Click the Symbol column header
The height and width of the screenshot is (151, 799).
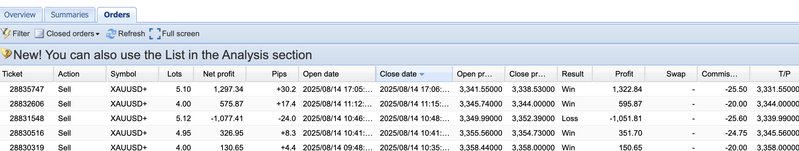tap(123, 74)
